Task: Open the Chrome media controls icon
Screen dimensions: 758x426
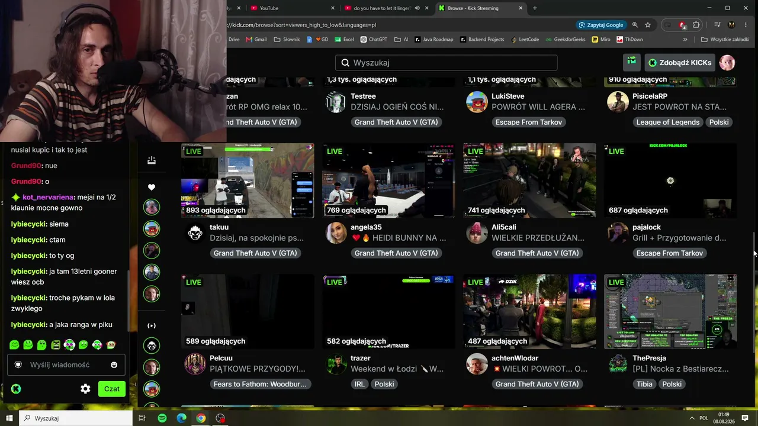Action: click(x=717, y=25)
